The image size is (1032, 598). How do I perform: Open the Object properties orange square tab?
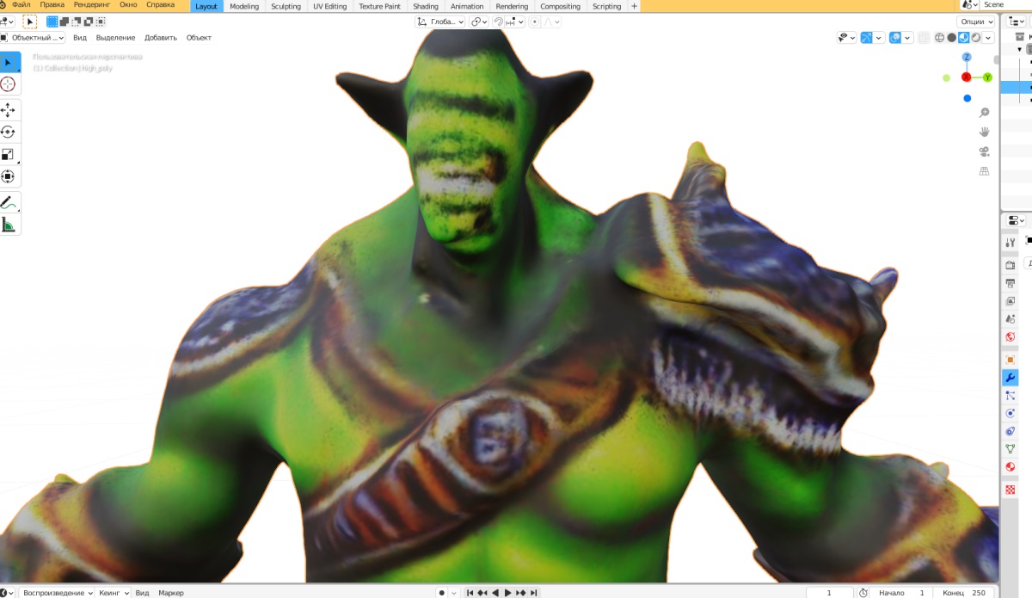[1010, 359]
